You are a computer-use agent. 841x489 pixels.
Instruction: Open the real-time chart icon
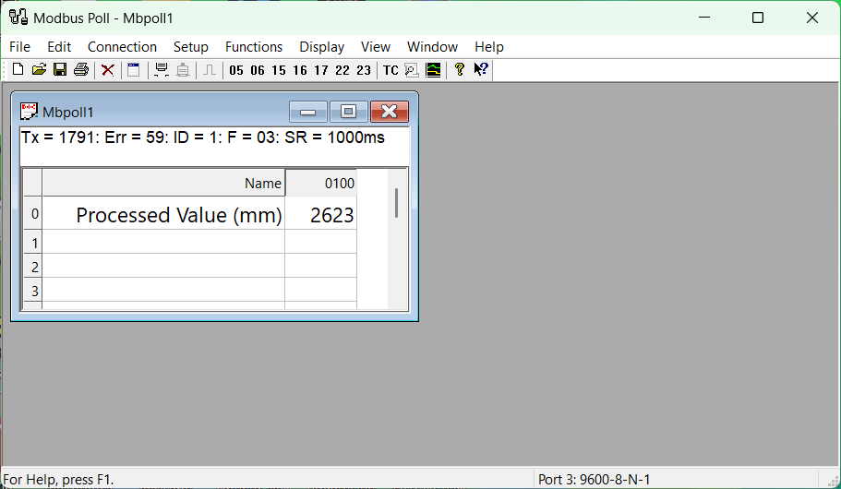tap(433, 70)
